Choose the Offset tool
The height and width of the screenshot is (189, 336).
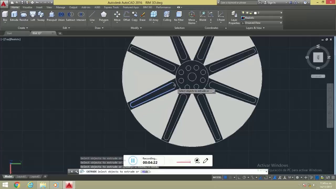coord(127,16)
